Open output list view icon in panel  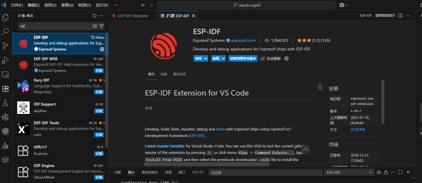pyautogui.click(x=378, y=172)
